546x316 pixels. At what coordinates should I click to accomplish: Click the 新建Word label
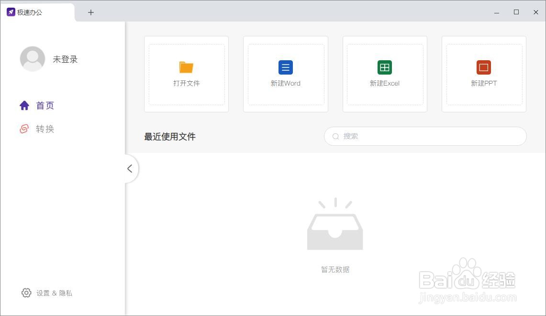coord(286,83)
